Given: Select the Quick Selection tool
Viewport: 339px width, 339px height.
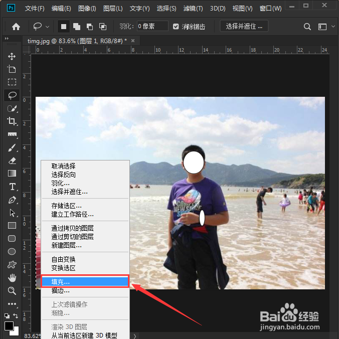Looking at the screenshot, I should pyautogui.click(x=12, y=108).
